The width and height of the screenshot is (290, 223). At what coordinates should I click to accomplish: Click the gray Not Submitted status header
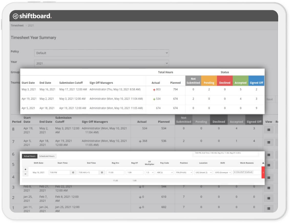tap(193, 81)
